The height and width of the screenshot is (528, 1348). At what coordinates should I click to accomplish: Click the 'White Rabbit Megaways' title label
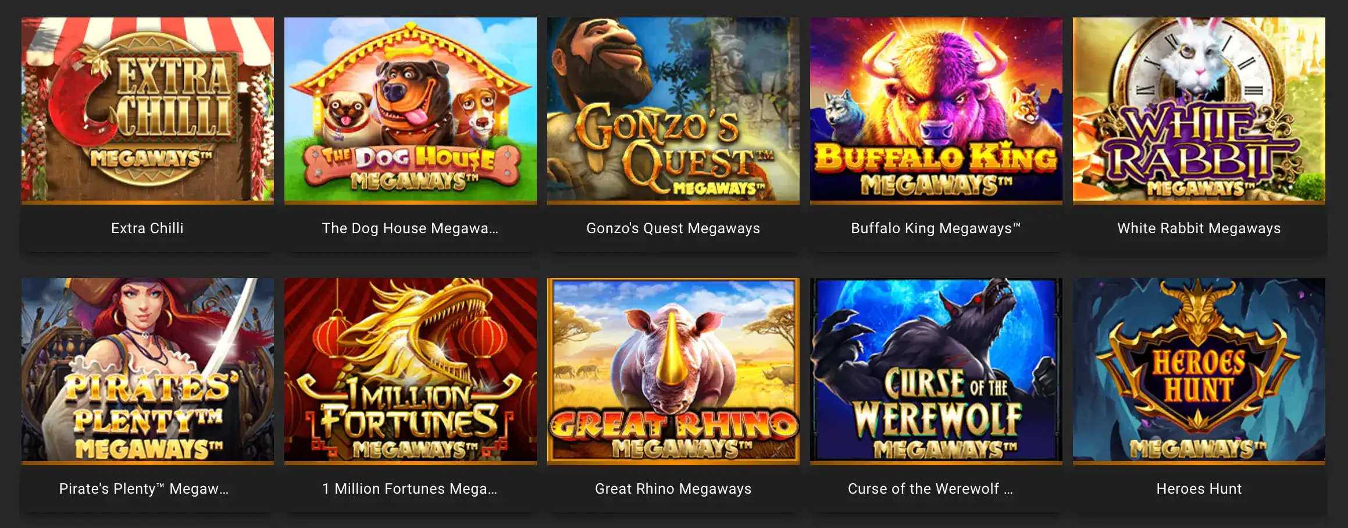(1199, 229)
